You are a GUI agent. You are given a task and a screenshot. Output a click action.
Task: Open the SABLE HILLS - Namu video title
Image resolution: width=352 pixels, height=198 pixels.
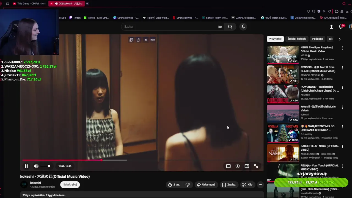320,148
